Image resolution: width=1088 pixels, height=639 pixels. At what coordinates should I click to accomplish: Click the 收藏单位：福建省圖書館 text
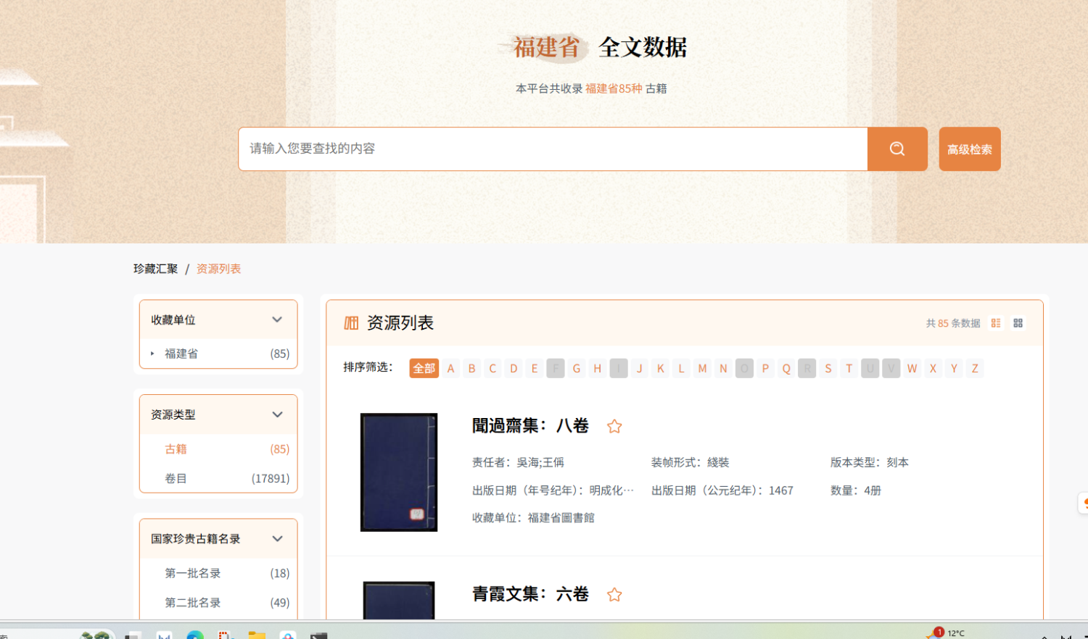(533, 518)
